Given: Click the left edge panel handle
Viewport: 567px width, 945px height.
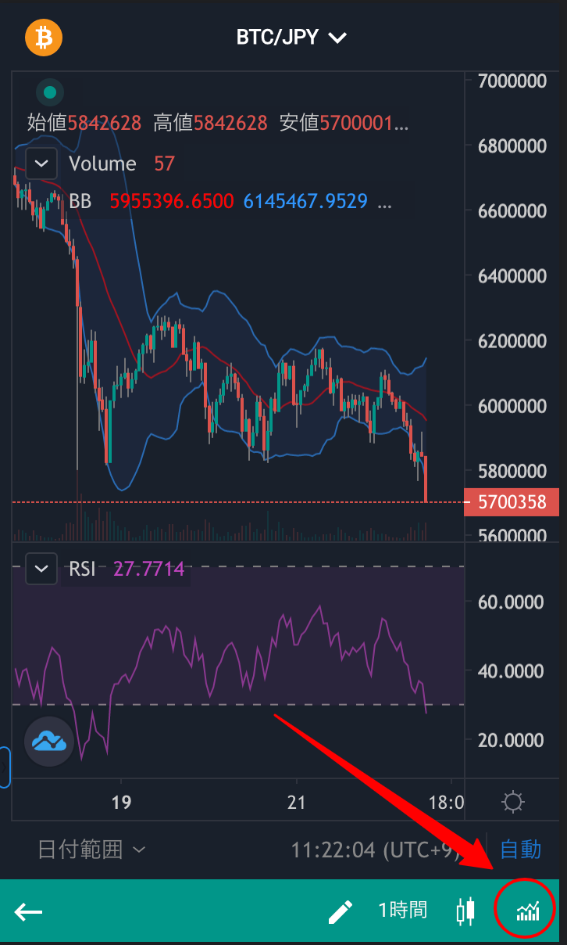Looking at the screenshot, I should [5, 767].
